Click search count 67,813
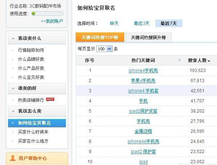This screenshot has width=217, height=165. tap(197, 81)
